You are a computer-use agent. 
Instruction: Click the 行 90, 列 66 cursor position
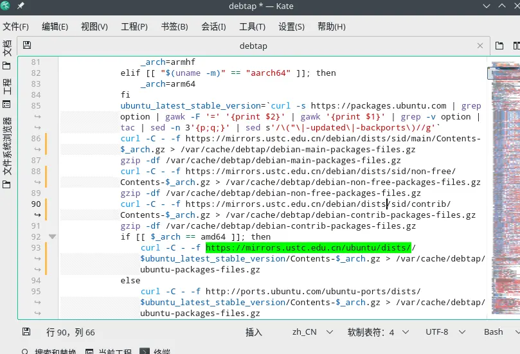71,332
